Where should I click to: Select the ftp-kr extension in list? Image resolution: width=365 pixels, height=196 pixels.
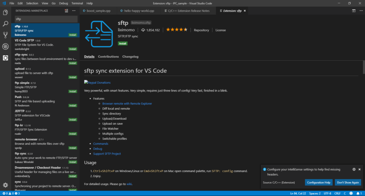45,129
